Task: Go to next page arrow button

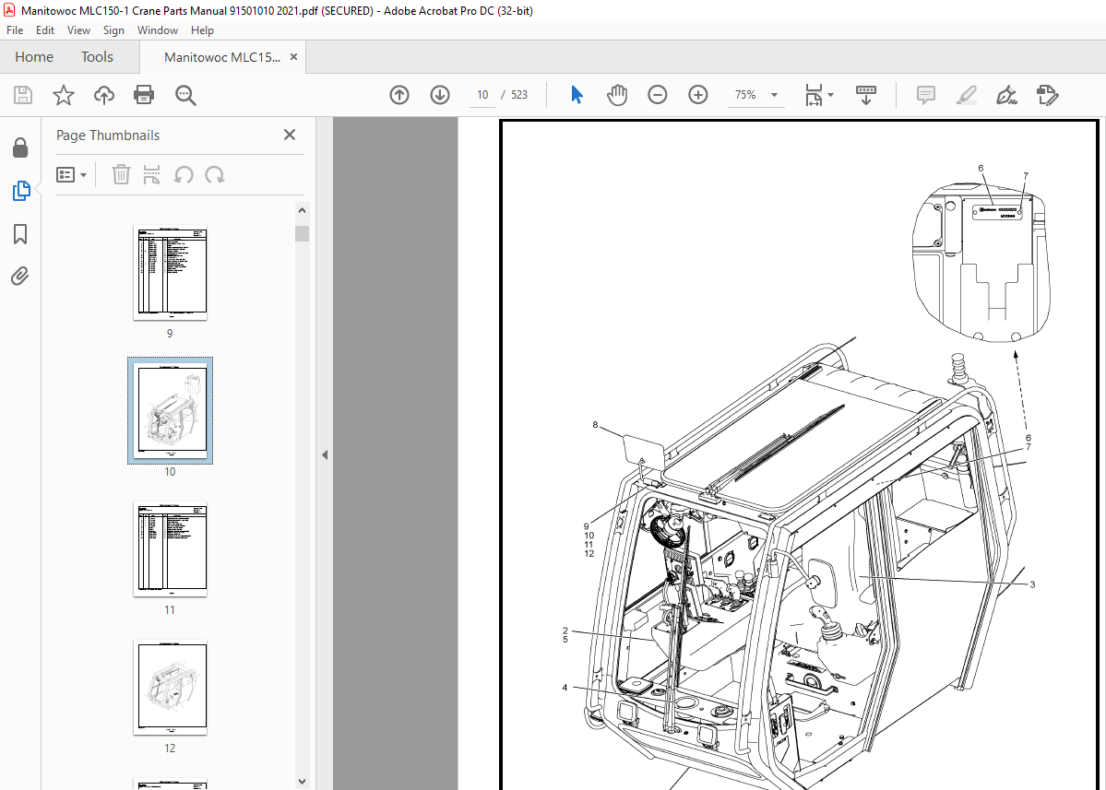Action: click(440, 94)
